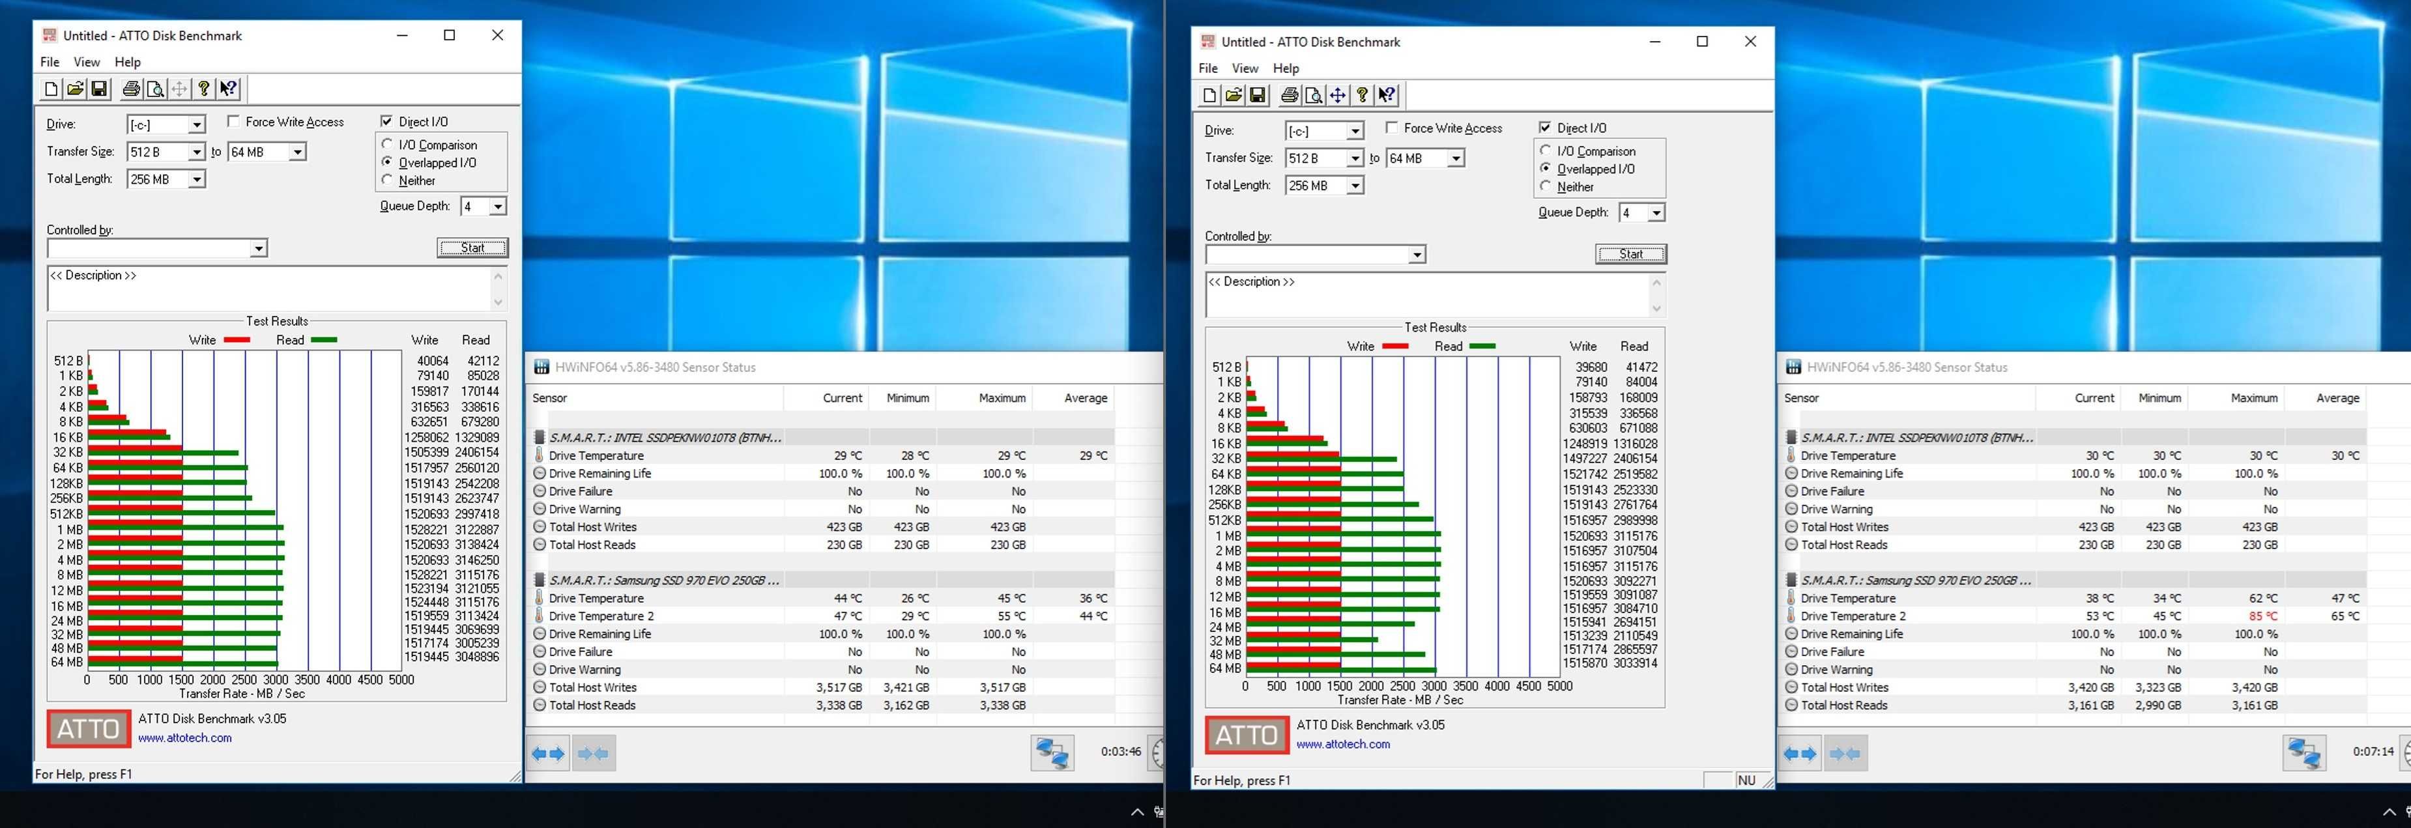Click Open folder icon in right ATTO toolbar
This screenshot has width=2411, height=828.
pos(1234,95)
